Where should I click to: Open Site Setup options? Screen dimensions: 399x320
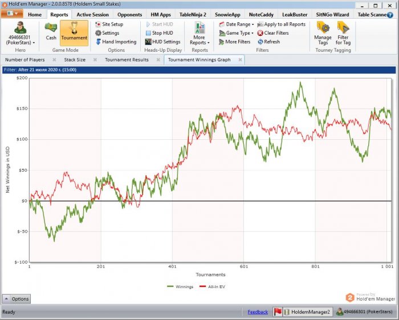coord(109,24)
